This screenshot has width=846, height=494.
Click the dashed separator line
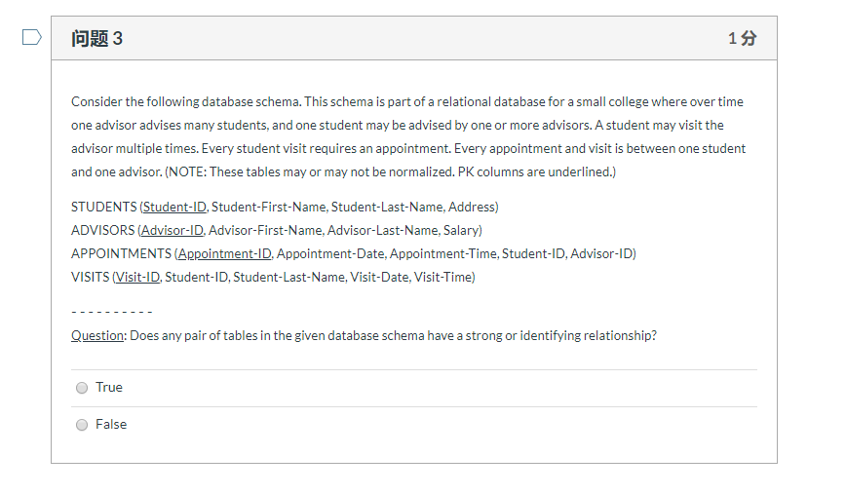(112, 312)
